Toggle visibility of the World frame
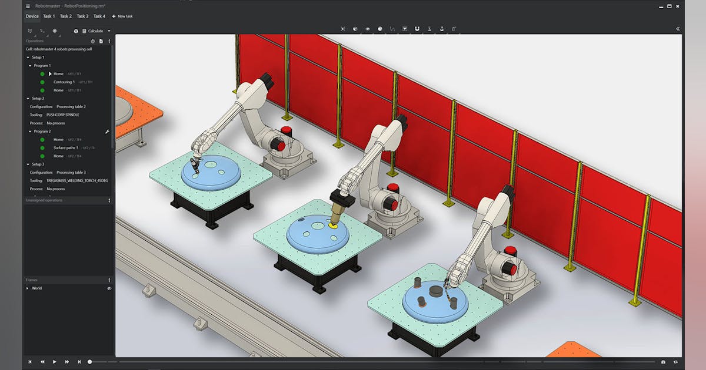This screenshot has height=370, width=706. coord(109,288)
